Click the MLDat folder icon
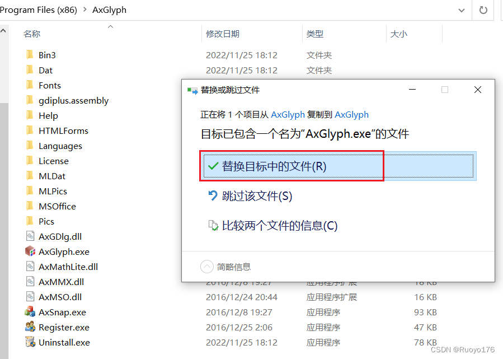The height and width of the screenshot is (359, 503). pos(30,176)
